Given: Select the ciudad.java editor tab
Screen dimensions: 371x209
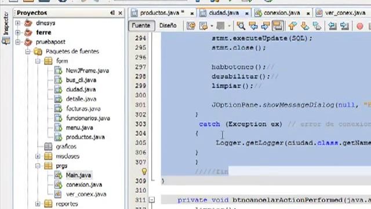Looking at the screenshot, I should tap(224, 13).
